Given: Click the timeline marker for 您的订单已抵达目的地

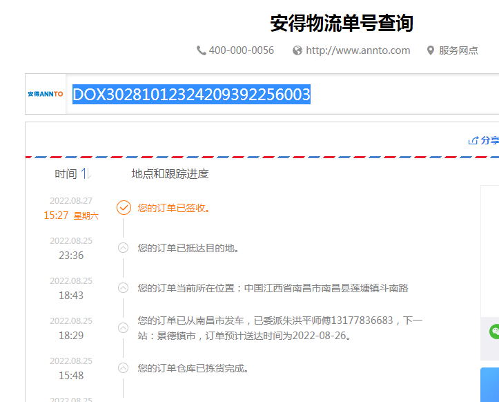Looking at the screenshot, I should [123, 247].
